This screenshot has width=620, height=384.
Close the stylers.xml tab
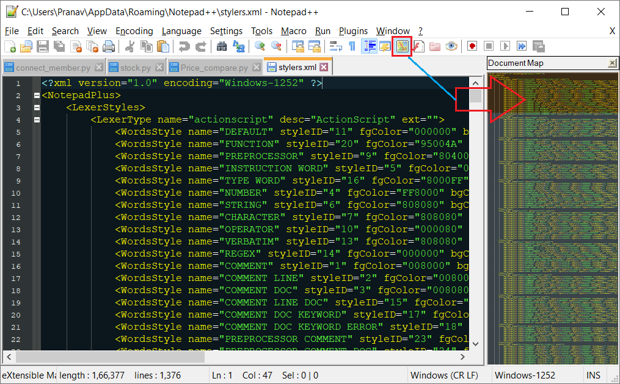[324, 67]
